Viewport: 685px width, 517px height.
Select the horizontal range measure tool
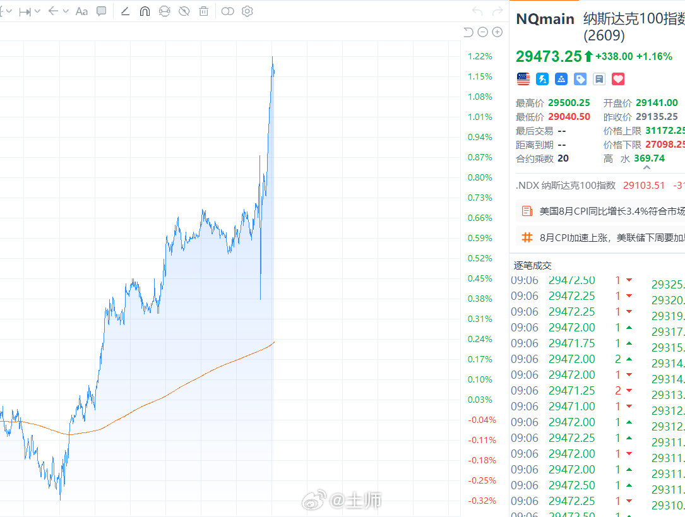[25, 11]
